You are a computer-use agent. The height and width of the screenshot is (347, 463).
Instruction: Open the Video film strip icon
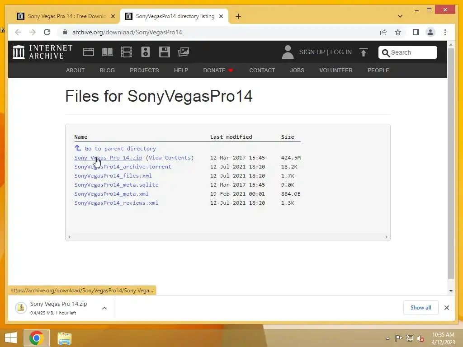point(127,52)
